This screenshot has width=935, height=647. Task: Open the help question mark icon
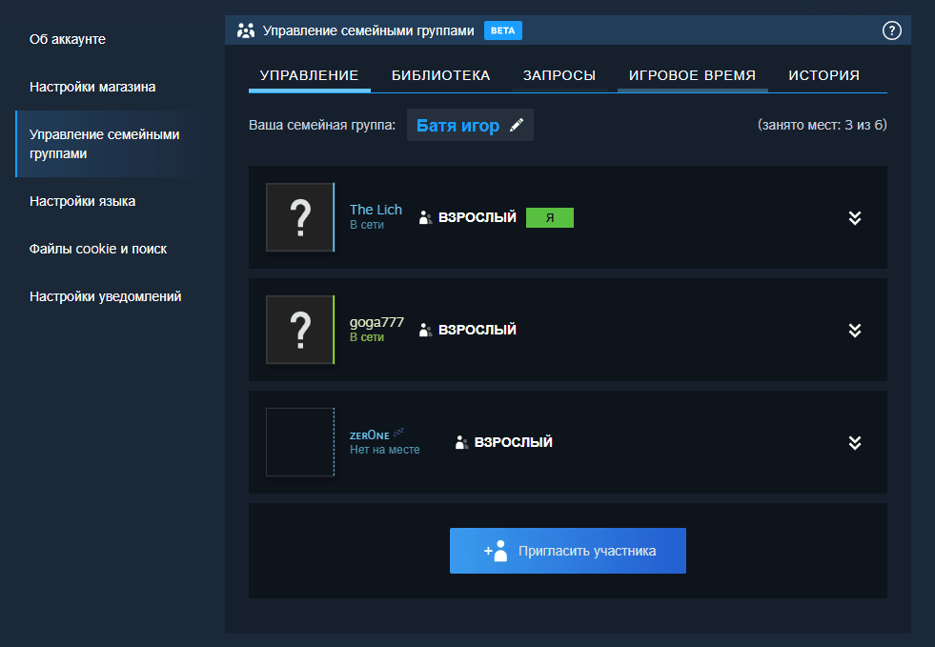tap(892, 30)
